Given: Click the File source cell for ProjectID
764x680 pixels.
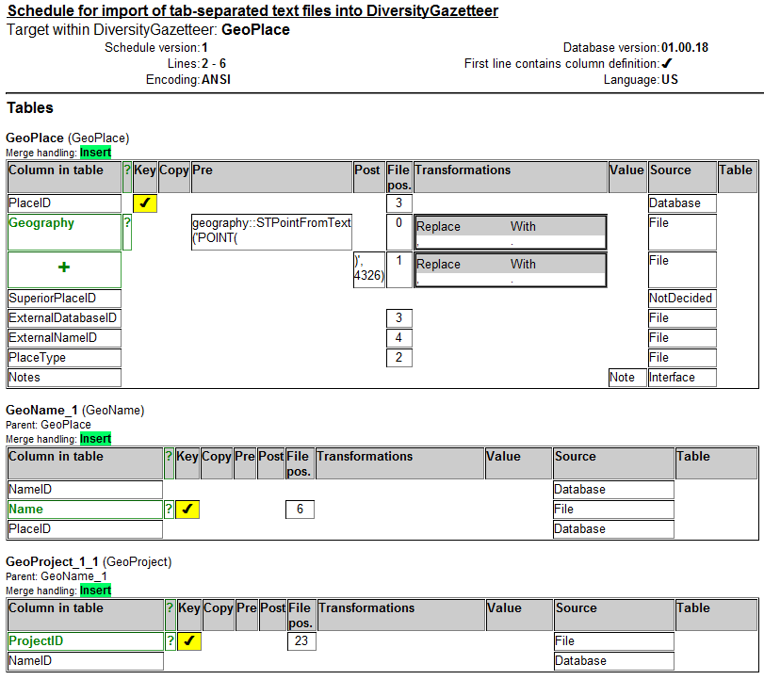Looking at the screenshot, I should [614, 641].
